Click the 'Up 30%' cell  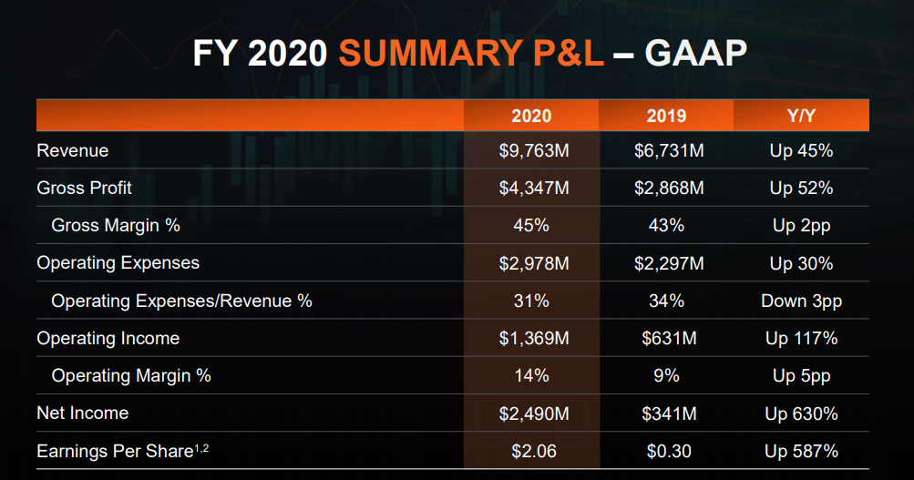pyautogui.click(x=801, y=263)
